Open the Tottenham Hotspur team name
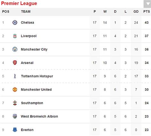Viewport: 151px width, 136px height. [x=37, y=76]
